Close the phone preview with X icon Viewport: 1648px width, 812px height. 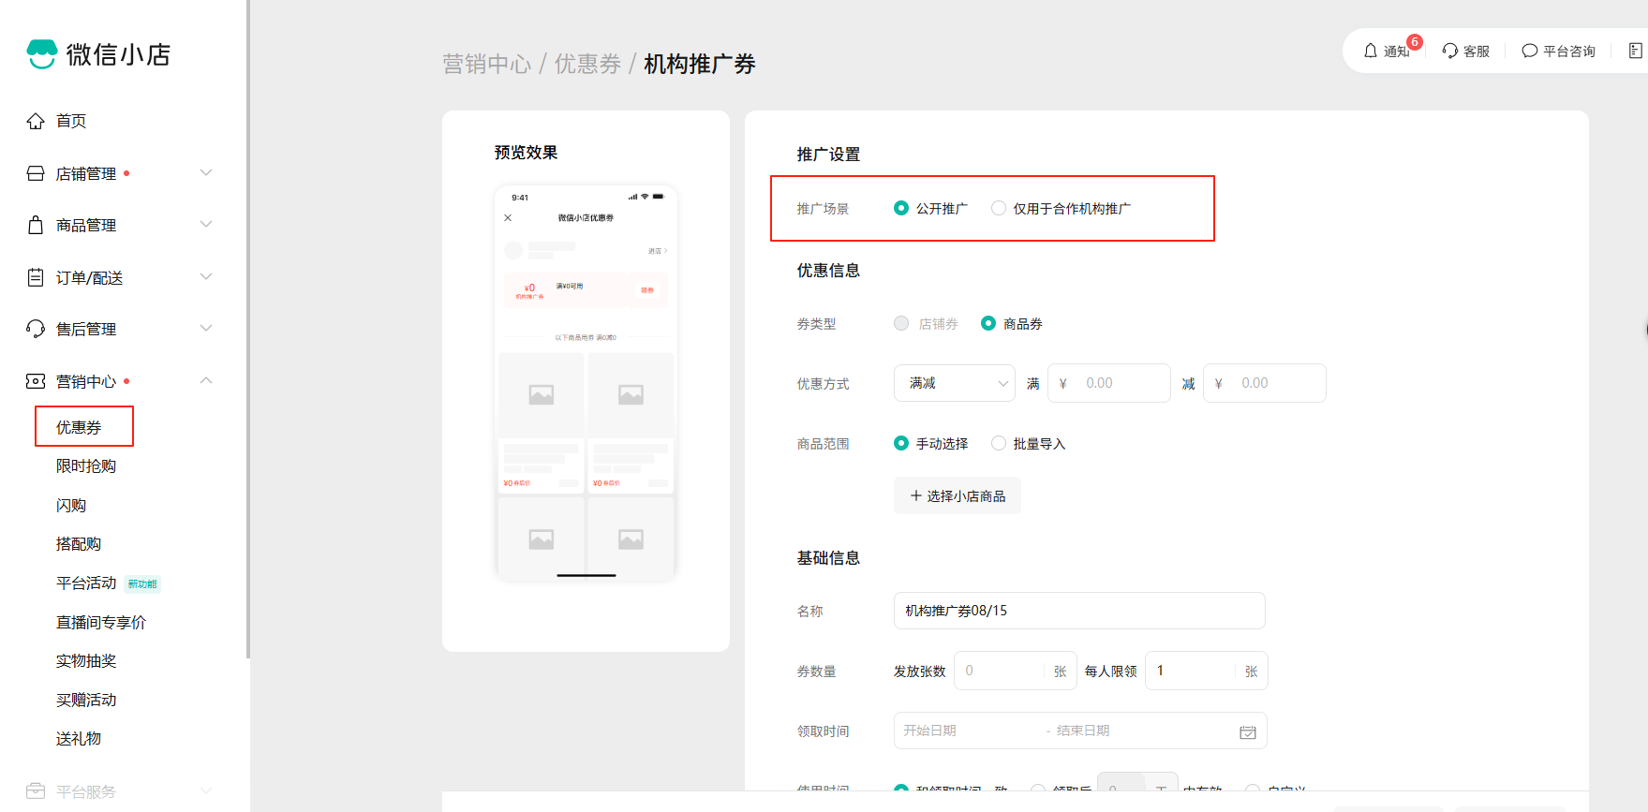[x=508, y=218]
